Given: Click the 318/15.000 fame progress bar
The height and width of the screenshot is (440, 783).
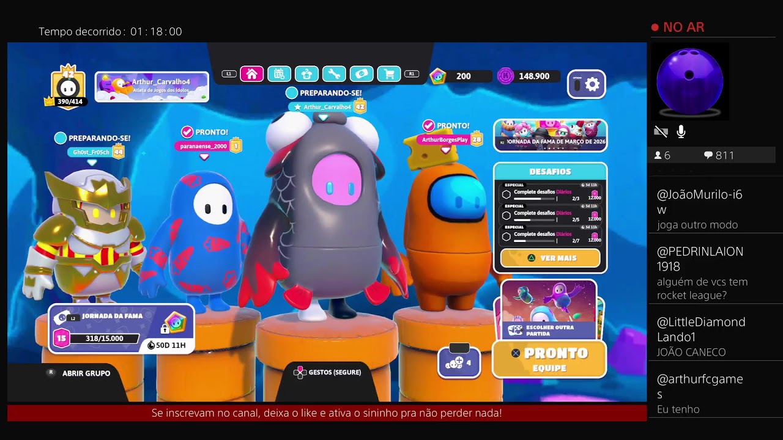Looking at the screenshot, I should 104,338.
